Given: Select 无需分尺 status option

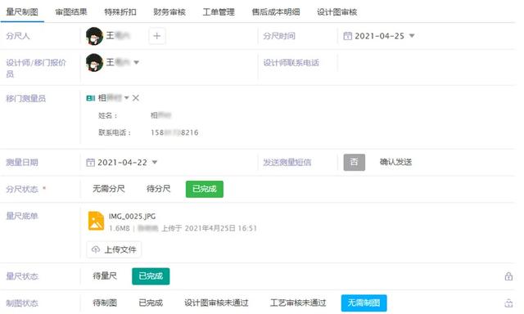Looking at the screenshot, I should (x=109, y=189).
